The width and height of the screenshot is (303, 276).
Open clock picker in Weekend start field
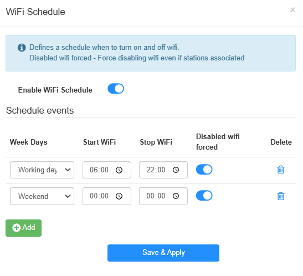tap(119, 196)
